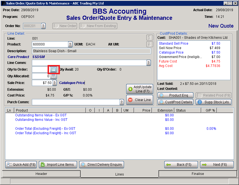
Task: Open the Line Comm lookup icon
Action: [x=148, y=63]
